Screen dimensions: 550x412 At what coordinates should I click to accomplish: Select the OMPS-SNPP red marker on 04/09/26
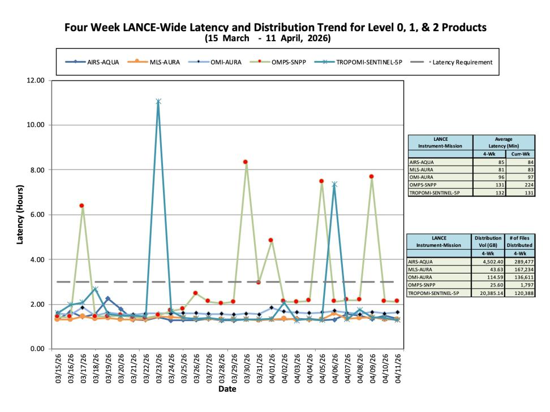pos(371,176)
